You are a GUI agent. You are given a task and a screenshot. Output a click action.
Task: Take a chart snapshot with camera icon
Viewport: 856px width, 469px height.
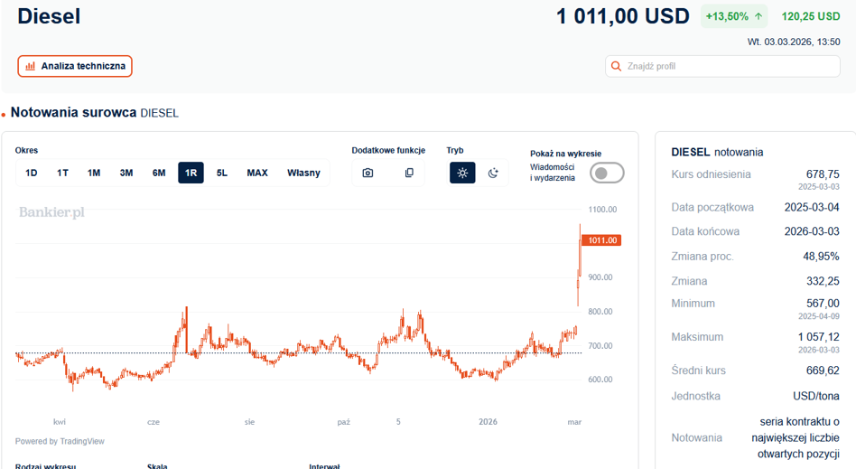[x=368, y=173]
